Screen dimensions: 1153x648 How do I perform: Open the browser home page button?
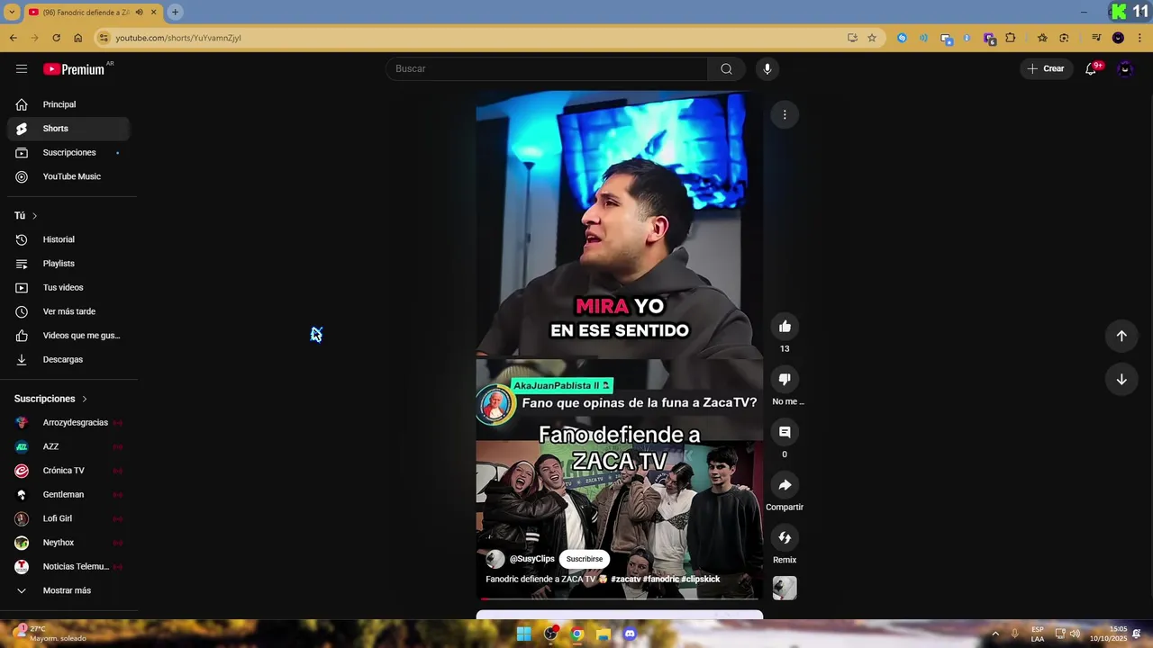point(78,38)
